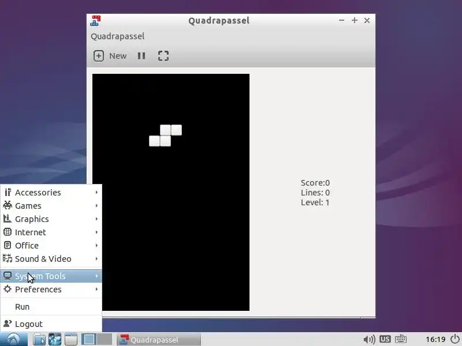The height and width of the screenshot is (346, 462).
Task: Click the Quadrapassel taskbar window button
Action: (159, 340)
